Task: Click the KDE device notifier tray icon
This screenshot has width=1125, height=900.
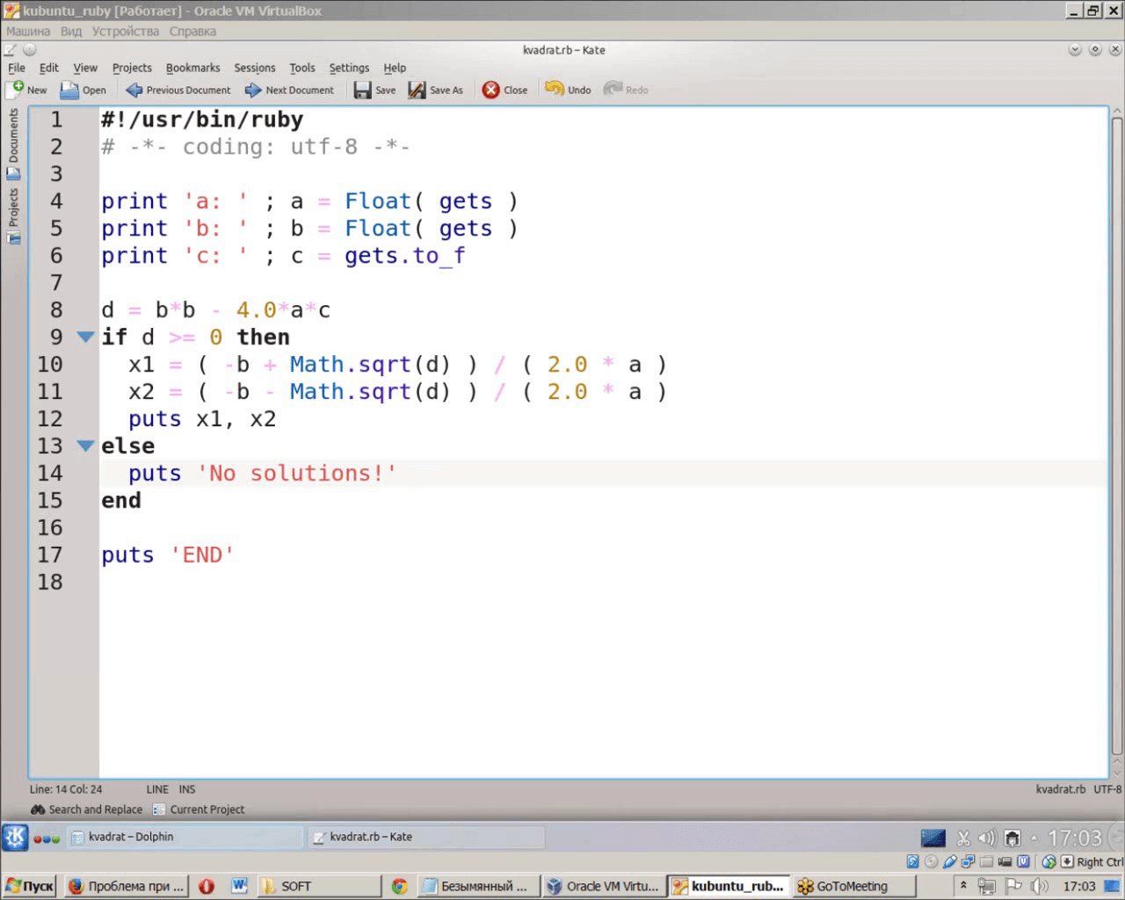Action: coord(1012,838)
